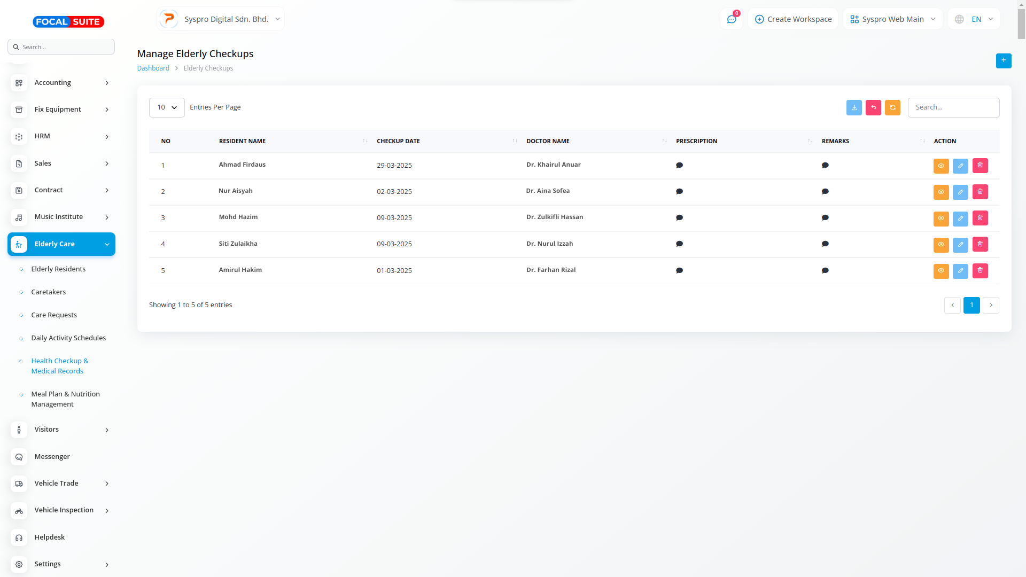The image size is (1026, 577).
Task: Open Caretakers in the sidebar
Action: point(49,292)
